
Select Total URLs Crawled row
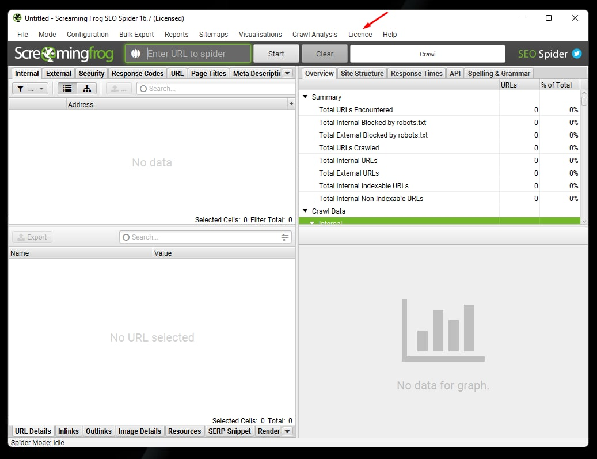[439, 148]
